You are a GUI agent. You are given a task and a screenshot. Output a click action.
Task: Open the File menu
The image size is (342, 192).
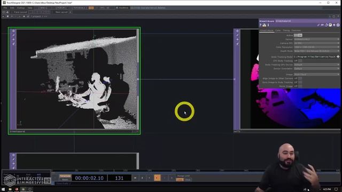point(5,7)
